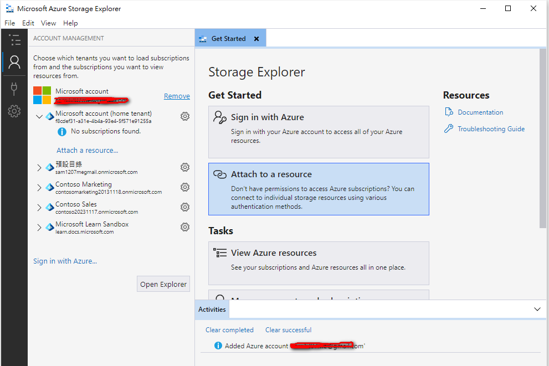Click gear icon for Contoso Marketing tenant

point(185,187)
